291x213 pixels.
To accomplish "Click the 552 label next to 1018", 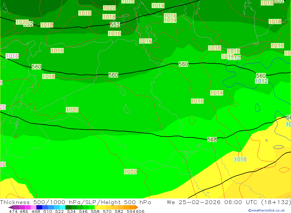I will (x=115, y=25).
